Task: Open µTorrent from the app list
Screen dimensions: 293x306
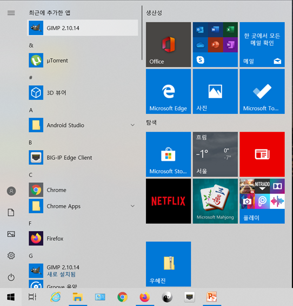Action: point(83,60)
